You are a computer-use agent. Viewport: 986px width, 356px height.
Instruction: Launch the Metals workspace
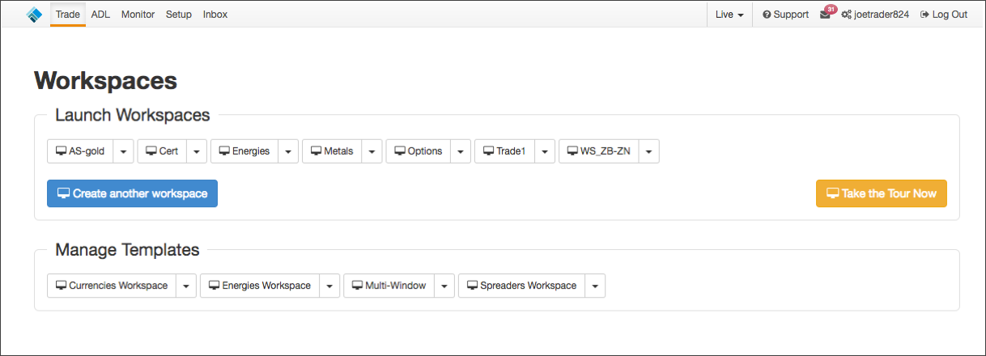(x=332, y=151)
